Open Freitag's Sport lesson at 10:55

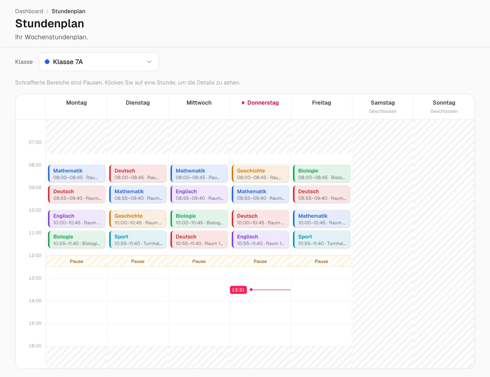[x=322, y=239]
